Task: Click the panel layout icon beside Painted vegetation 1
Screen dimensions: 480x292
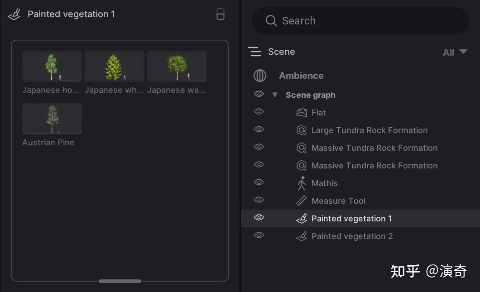Action: [x=221, y=14]
